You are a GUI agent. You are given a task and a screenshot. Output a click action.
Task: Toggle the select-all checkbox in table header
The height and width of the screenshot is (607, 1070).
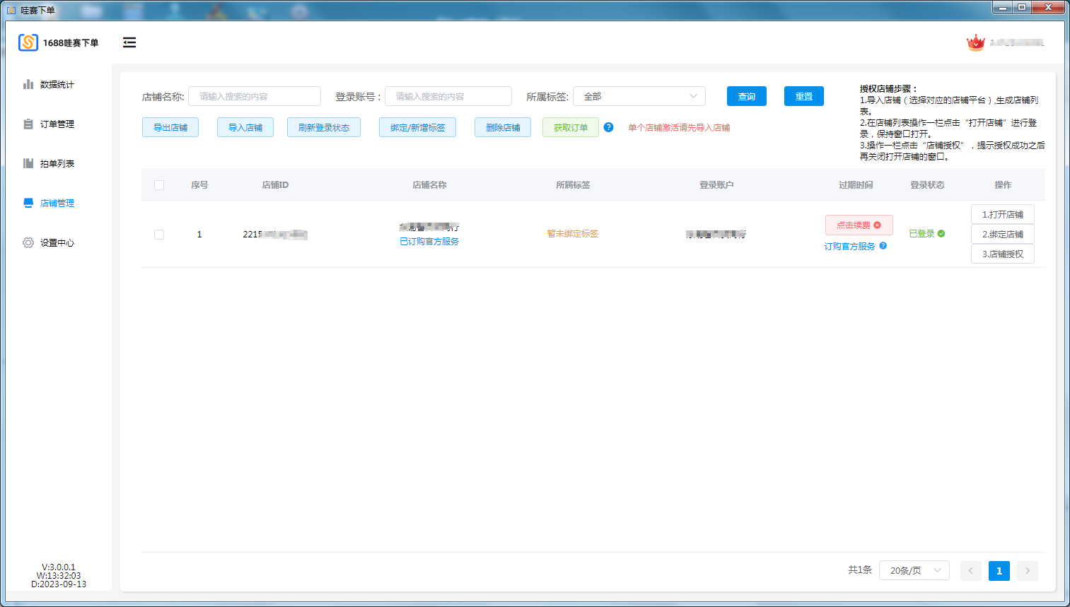(159, 185)
